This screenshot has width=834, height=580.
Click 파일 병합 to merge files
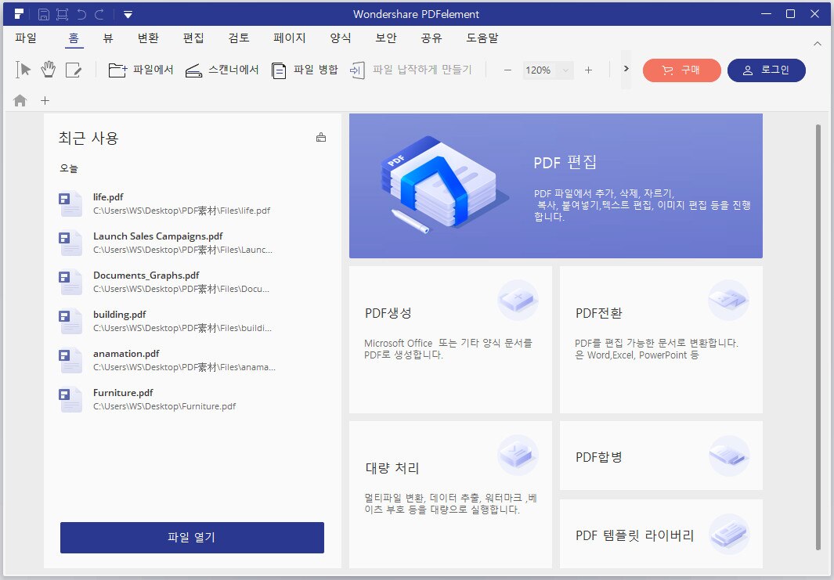coord(305,70)
